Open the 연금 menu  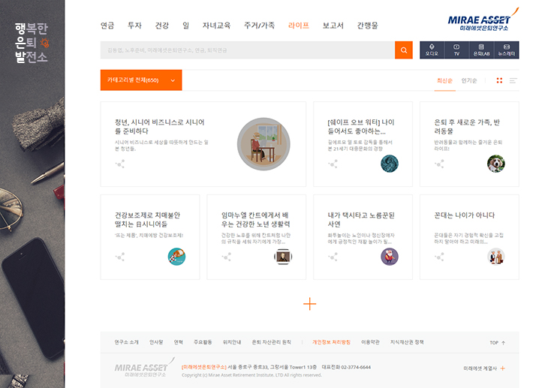tap(107, 26)
